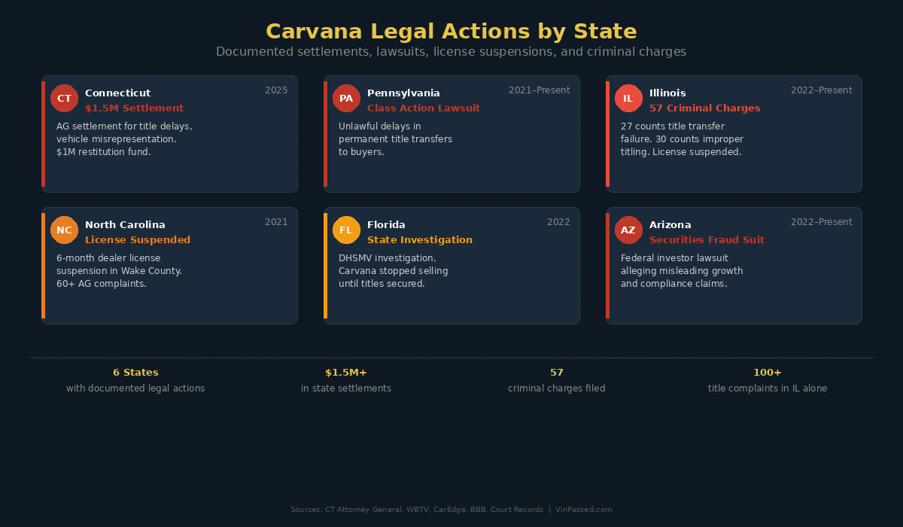Open the Illinois 57 Criminal Charges details
Image resolution: width=903 pixels, height=527 pixels.
click(705, 108)
